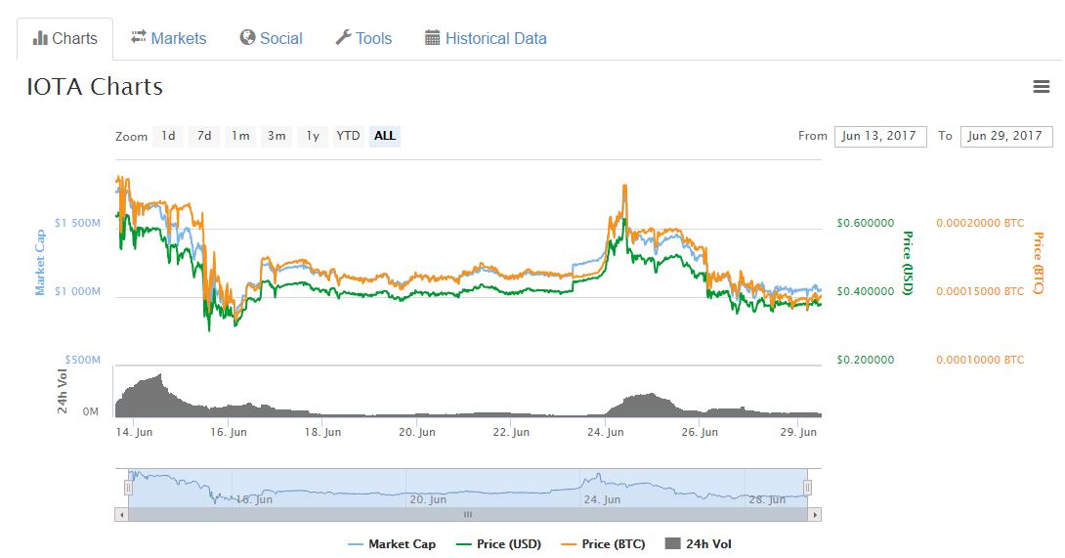Click the 29. Jun x-axis date label
The image size is (1065, 558).
(x=798, y=432)
